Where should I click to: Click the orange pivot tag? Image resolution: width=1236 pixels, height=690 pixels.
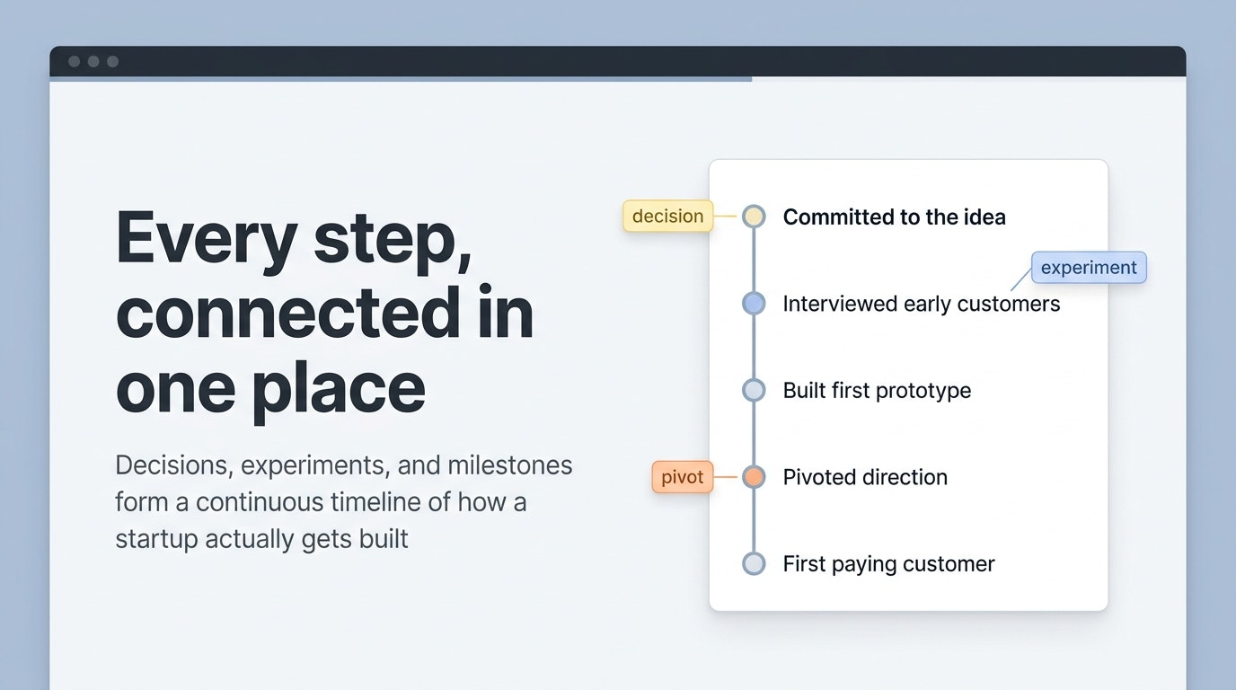pos(682,477)
